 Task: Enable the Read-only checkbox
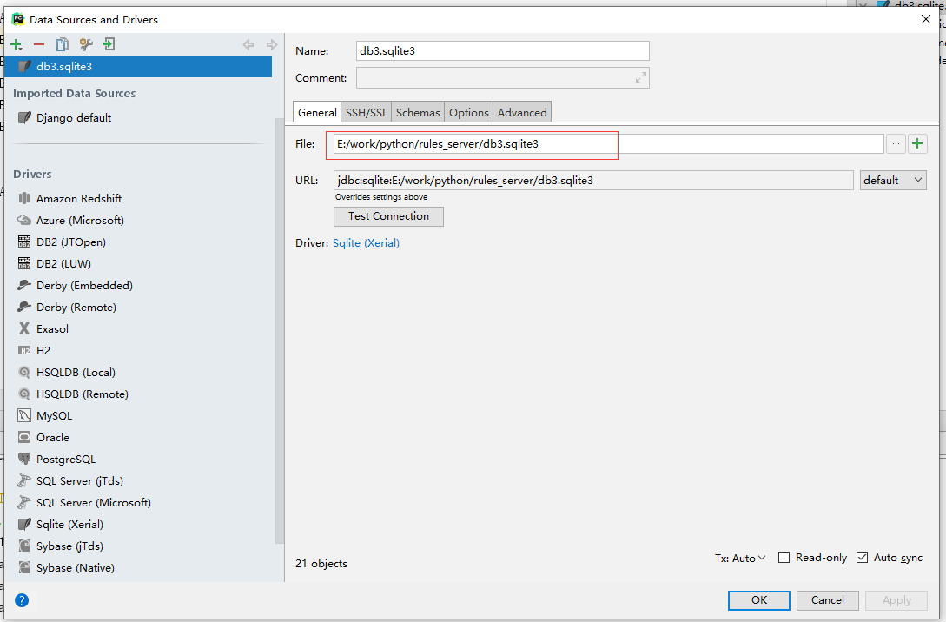tap(783, 558)
